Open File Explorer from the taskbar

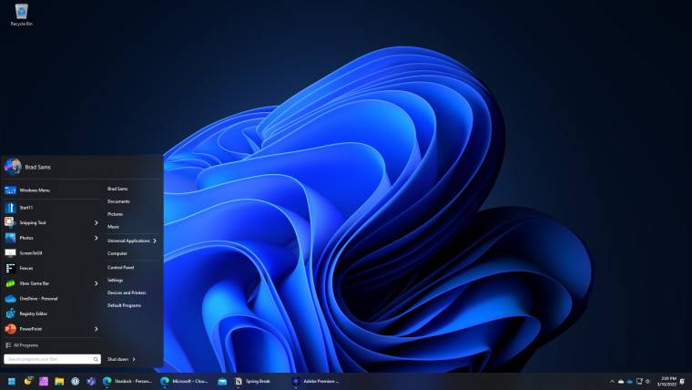pos(59,381)
